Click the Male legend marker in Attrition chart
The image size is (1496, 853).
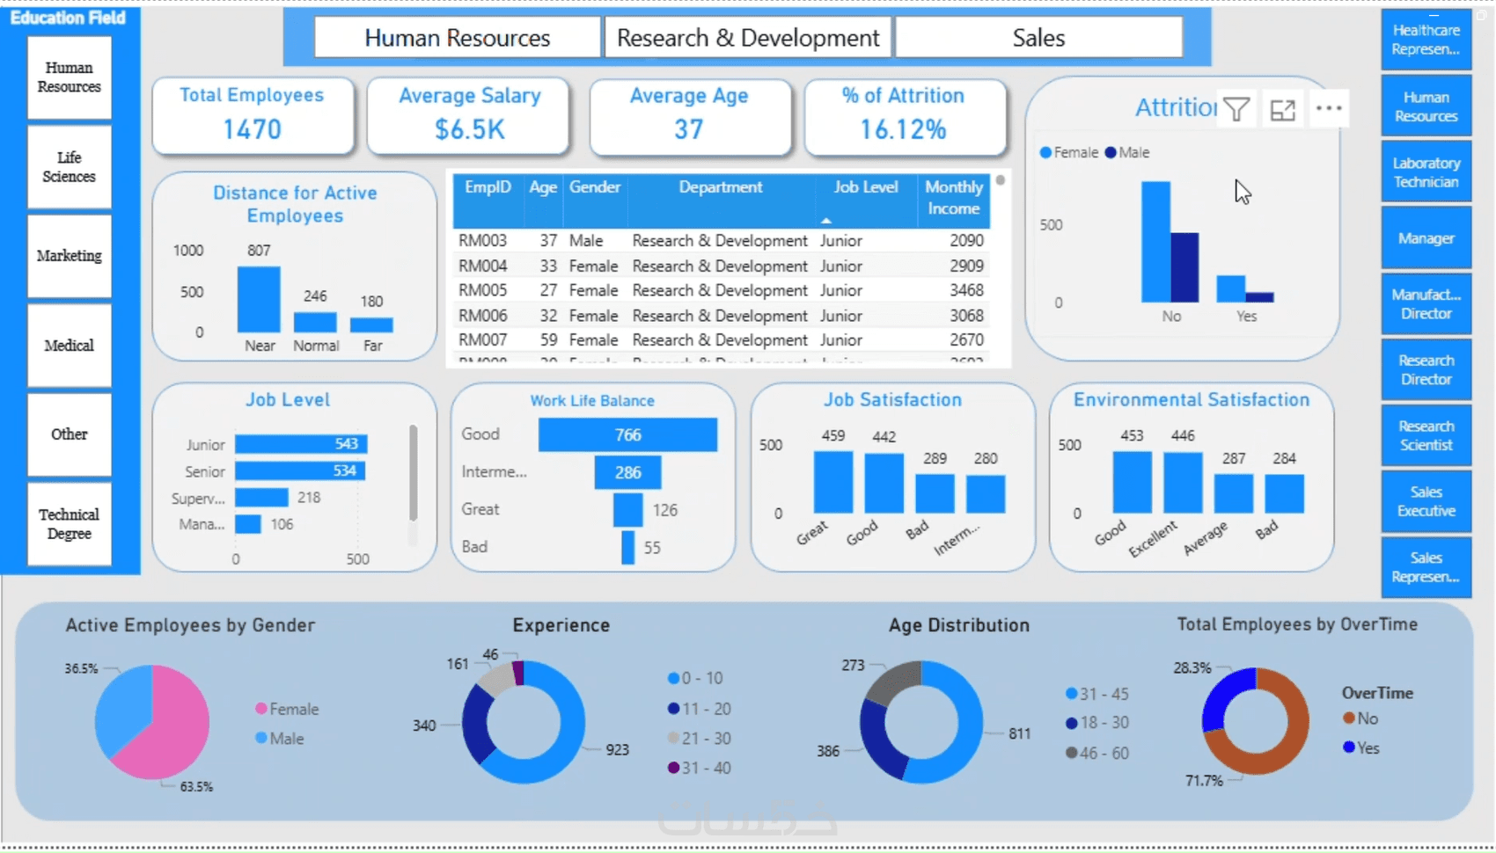[x=1111, y=152]
